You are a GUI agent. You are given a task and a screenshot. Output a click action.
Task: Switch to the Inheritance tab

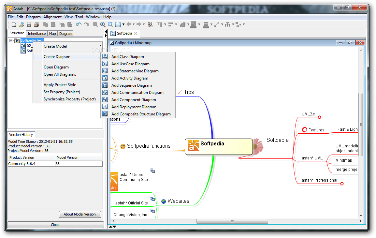36,34
